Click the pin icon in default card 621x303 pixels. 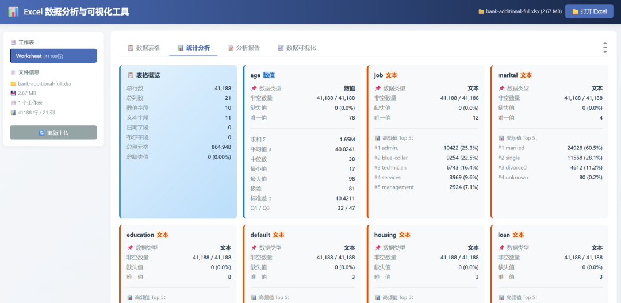coord(254,248)
